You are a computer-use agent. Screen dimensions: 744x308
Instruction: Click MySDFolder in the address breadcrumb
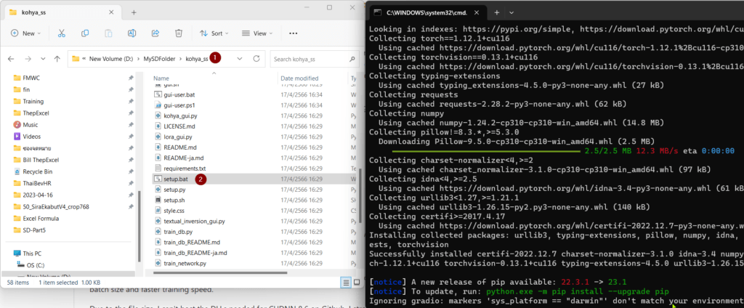click(x=163, y=58)
